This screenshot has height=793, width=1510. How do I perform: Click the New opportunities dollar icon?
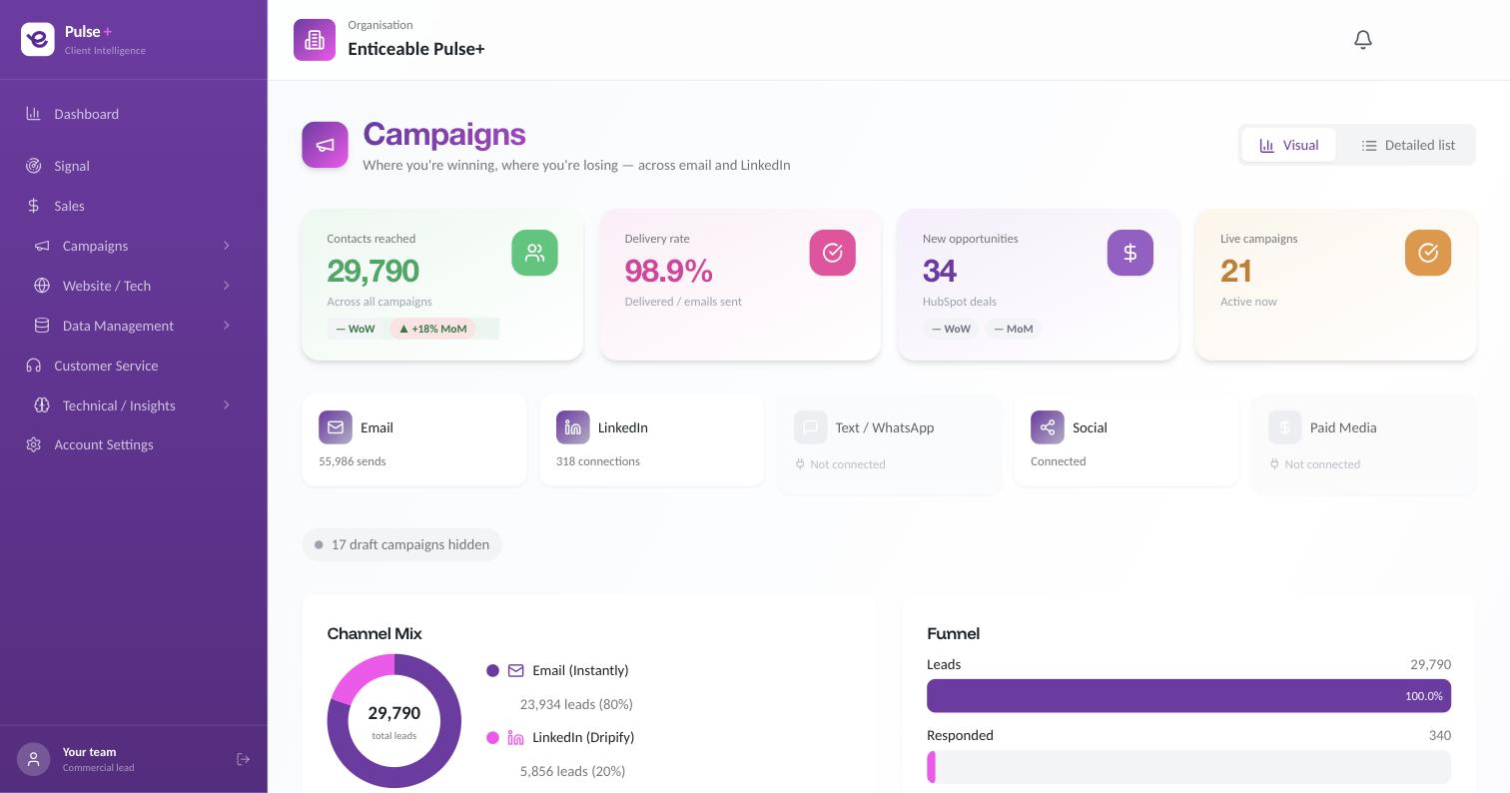(1131, 253)
